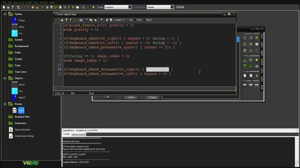Viewport: 300px width, 168px height.
Task: Click the create room white square icon in main toolbar
Action: click(77, 7)
